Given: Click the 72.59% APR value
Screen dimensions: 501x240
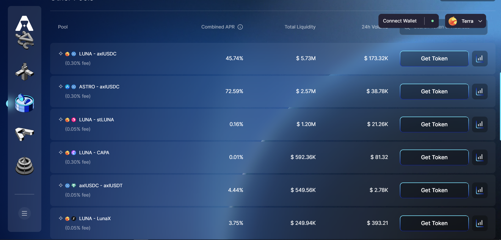Looking at the screenshot, I should 234,91.
